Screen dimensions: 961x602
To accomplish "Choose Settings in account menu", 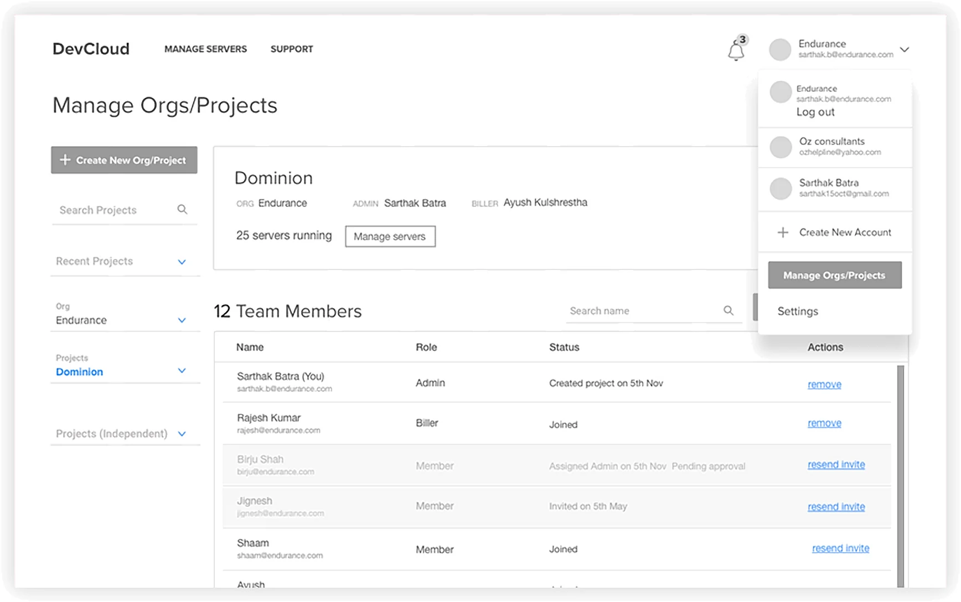I will (798, 311).
